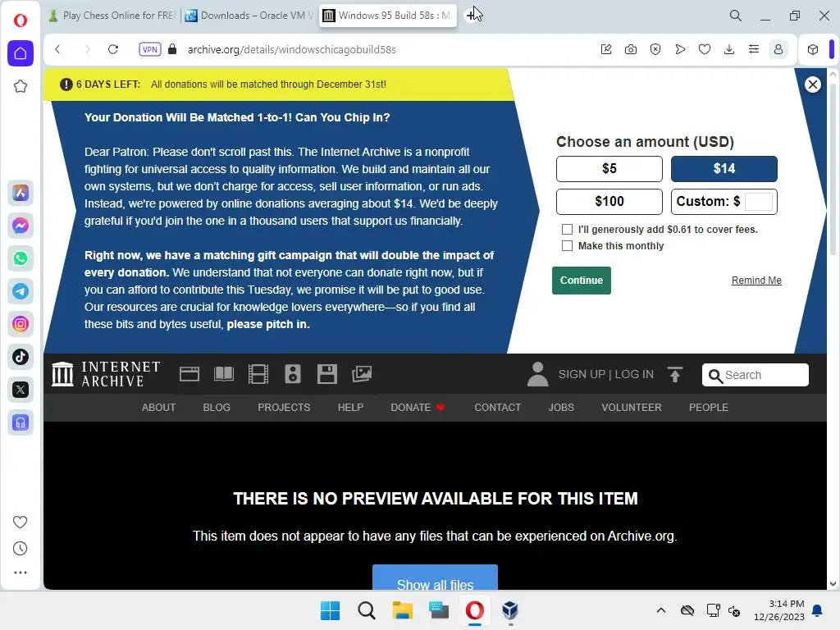Open sidebar setup three dots
This screenshot has width=840, height=630.
[20, 573]
